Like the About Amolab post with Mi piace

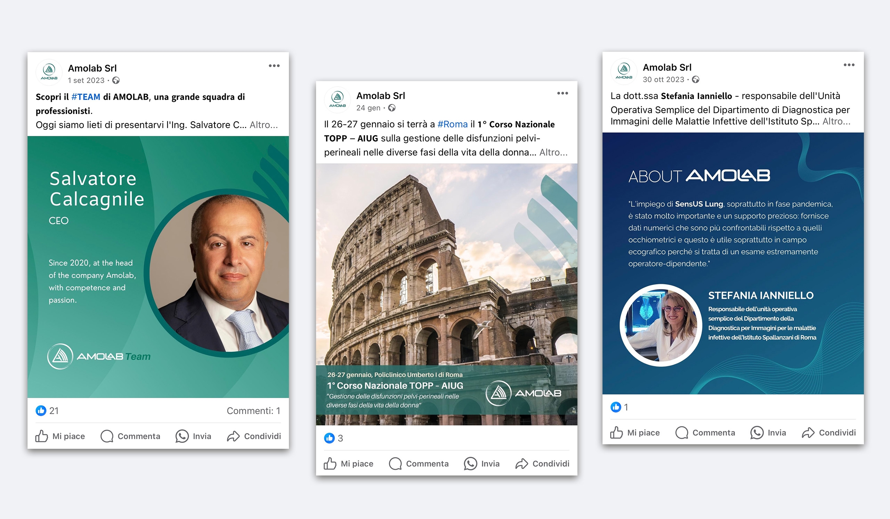coord(635,432)
